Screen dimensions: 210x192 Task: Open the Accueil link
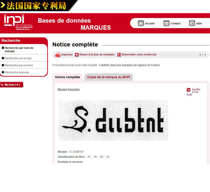(x=150, y=24)
